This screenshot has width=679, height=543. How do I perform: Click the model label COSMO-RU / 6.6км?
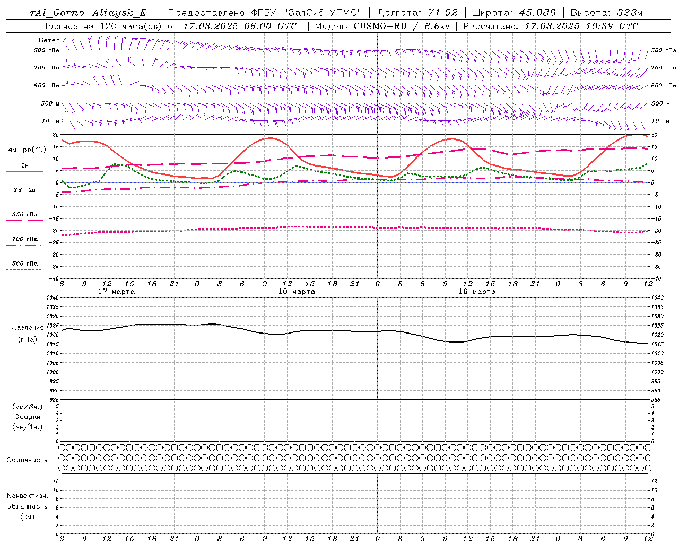[x=402, y=26]
